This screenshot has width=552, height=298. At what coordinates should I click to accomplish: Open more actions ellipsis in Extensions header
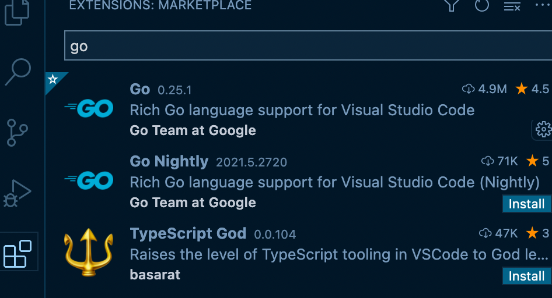[542, 5]
